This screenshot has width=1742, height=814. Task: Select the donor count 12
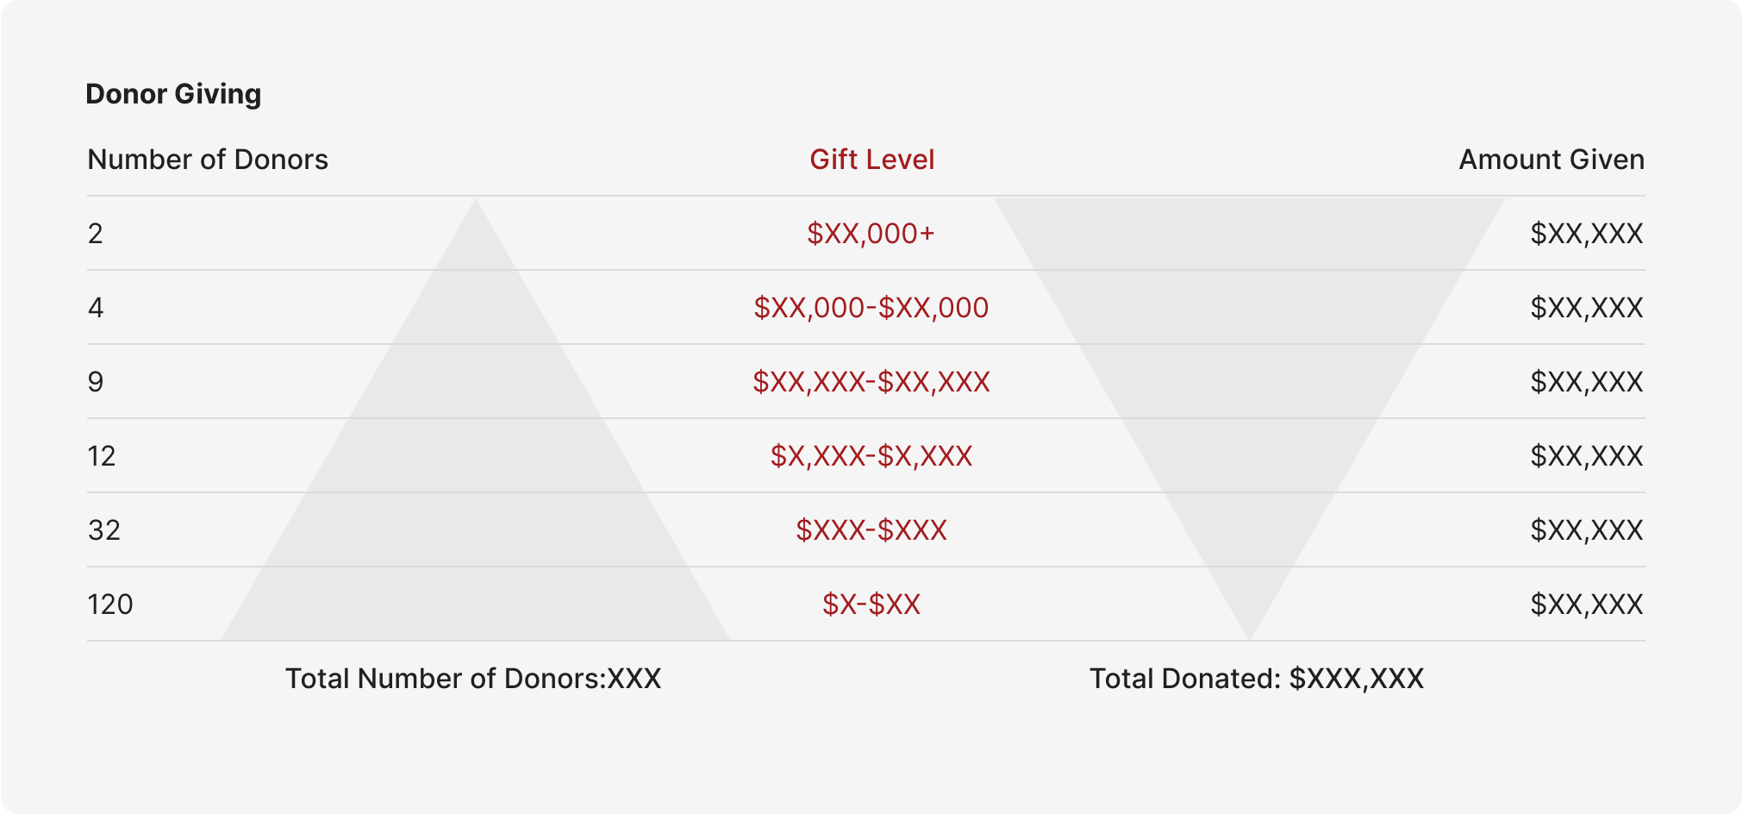click(102, 456)
